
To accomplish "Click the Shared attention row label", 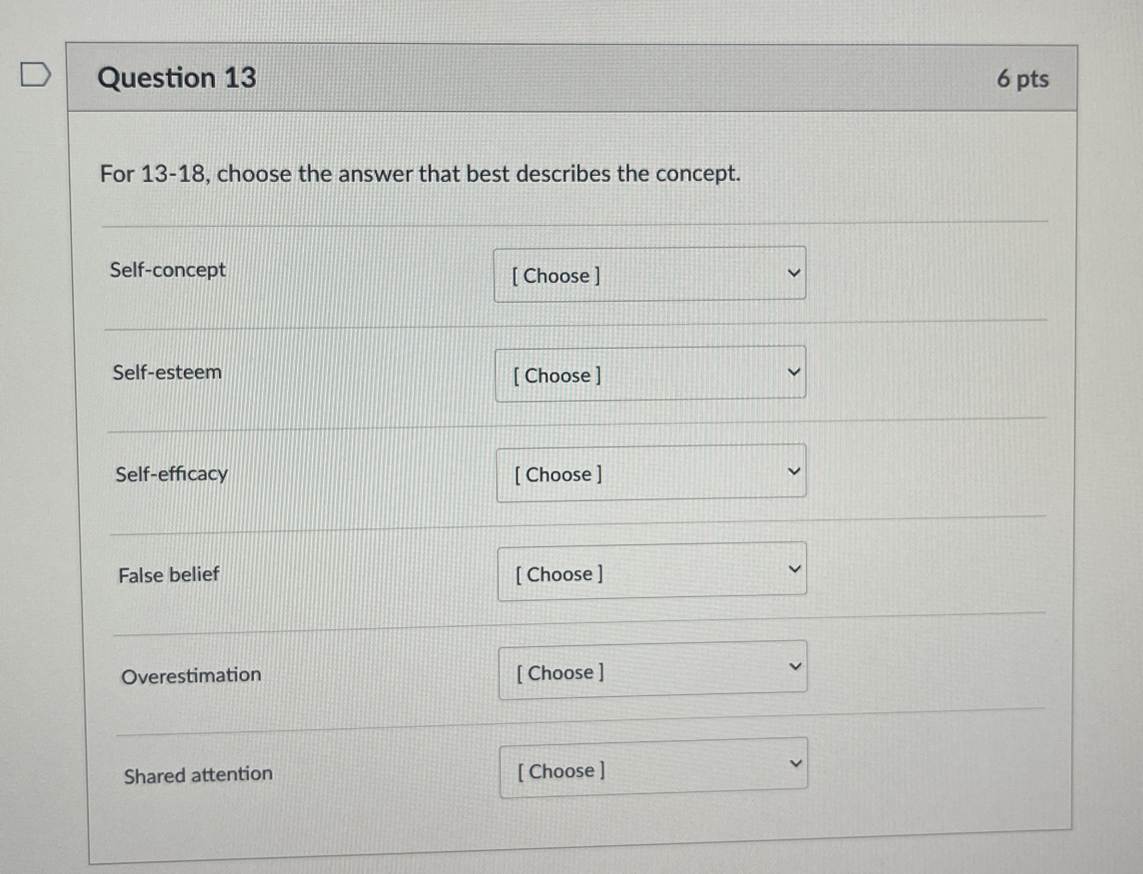I will click(x=198, y=775).
